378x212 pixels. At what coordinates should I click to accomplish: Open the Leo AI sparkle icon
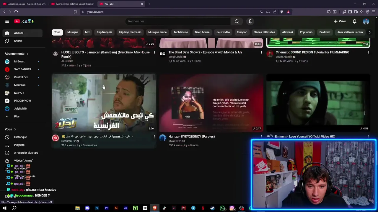pyautogui.click(x=362, y=12)
